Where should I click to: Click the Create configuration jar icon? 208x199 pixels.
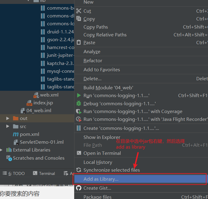(x=79, y=128)
